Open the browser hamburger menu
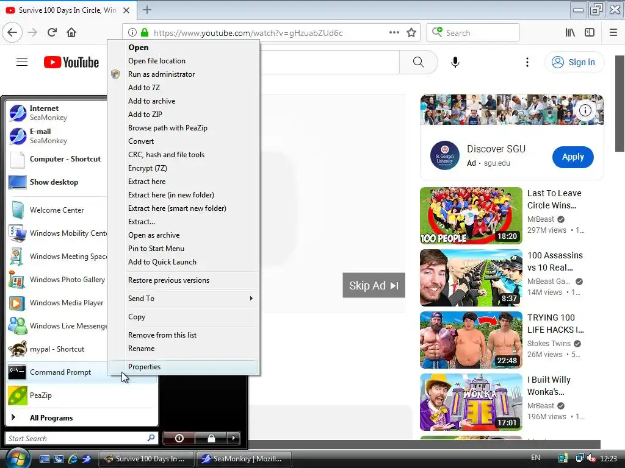Screen dimensions: 625x468 point(613,33)
